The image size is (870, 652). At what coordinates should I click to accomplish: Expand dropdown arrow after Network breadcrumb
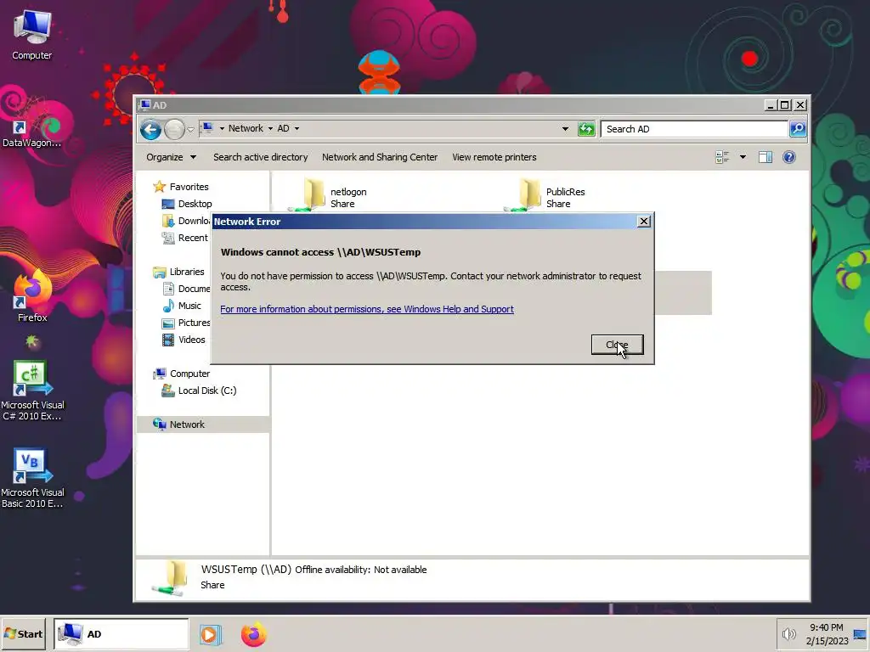pyautogui.click(x=271, y=129)
